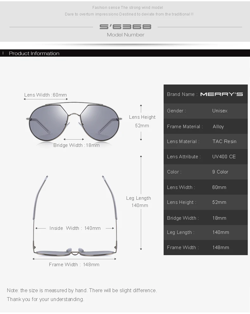The height and width of the screenshot is (314, 250).
Task: Click the 'Lens Height :' table label
Action: [x=182, y=203]
